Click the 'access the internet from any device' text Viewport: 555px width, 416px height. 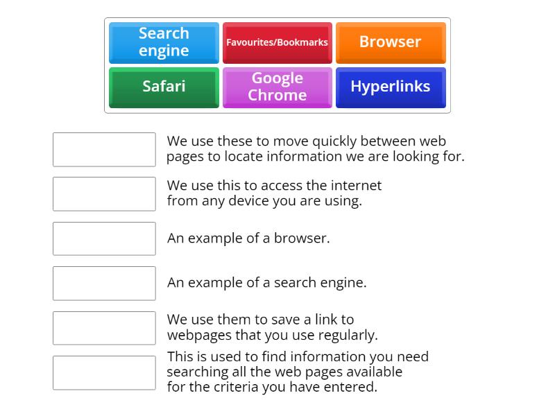274,193
